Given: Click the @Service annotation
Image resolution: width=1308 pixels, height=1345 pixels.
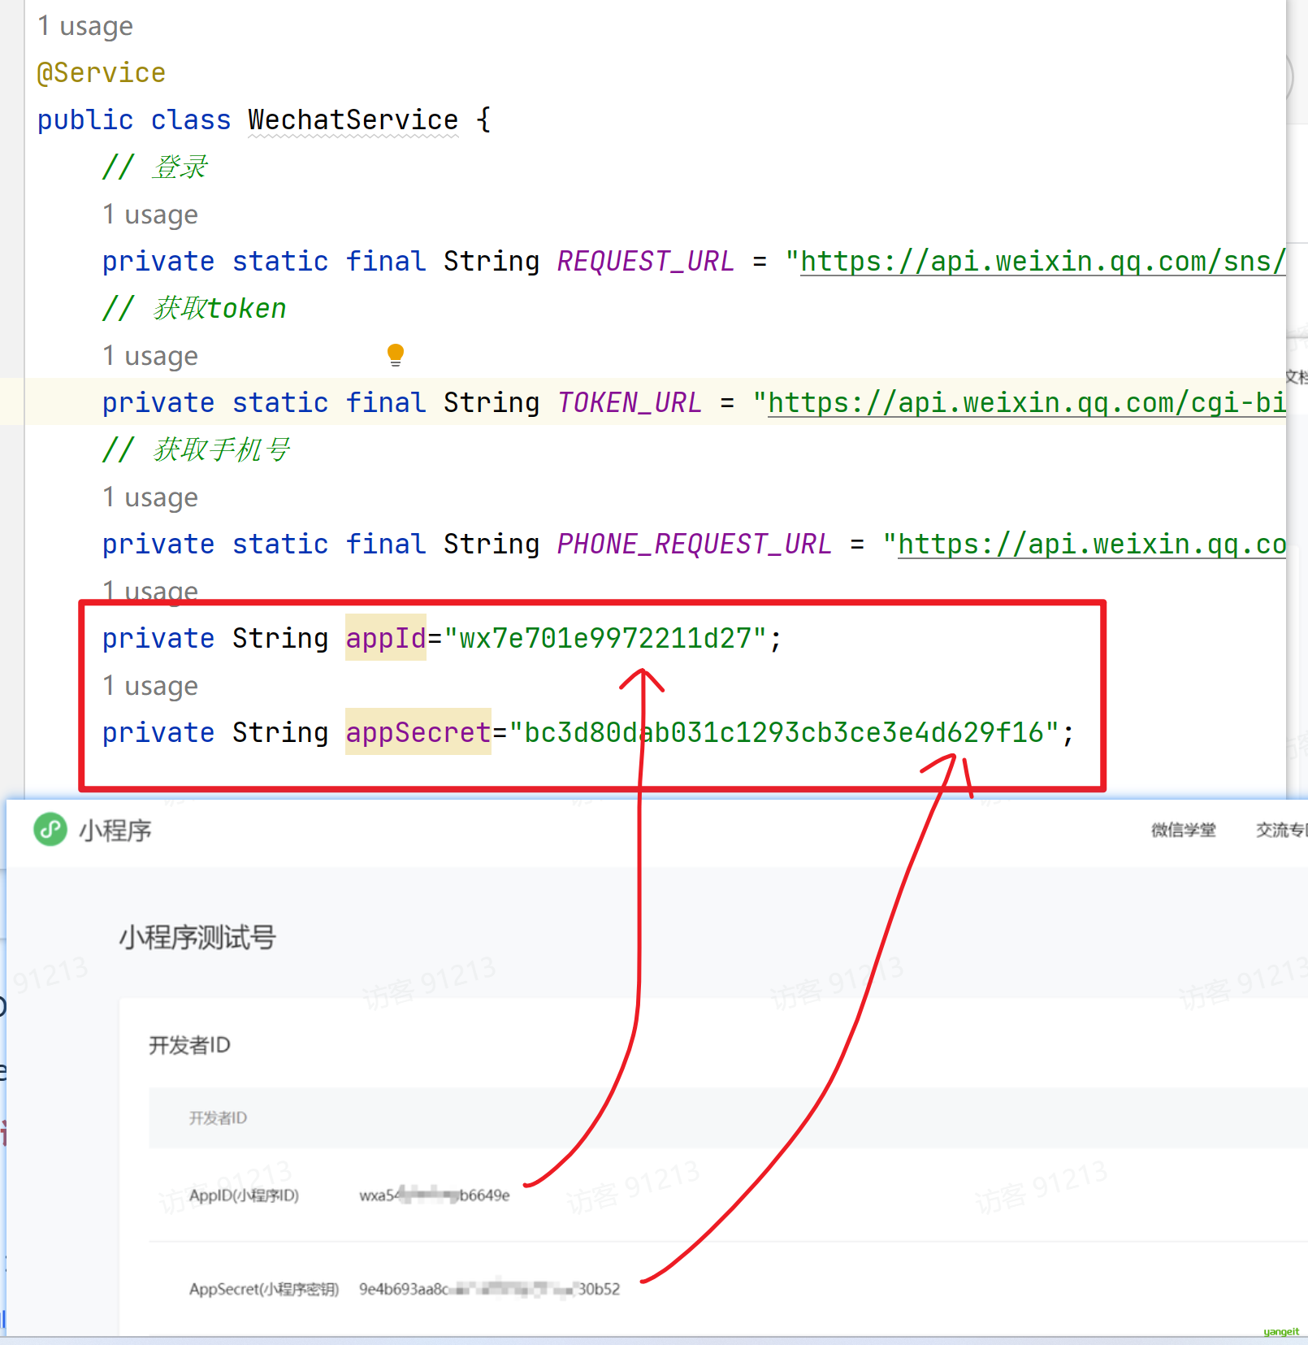Looking at the screenshot, I should [102, 73].
